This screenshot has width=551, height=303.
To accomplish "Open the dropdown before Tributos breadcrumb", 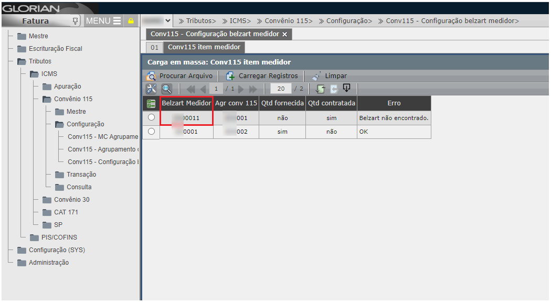I will pos(168,21).
